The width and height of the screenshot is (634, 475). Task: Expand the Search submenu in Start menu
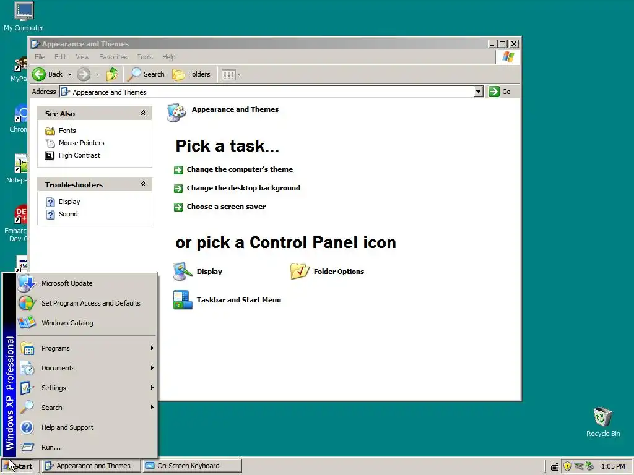87,408
